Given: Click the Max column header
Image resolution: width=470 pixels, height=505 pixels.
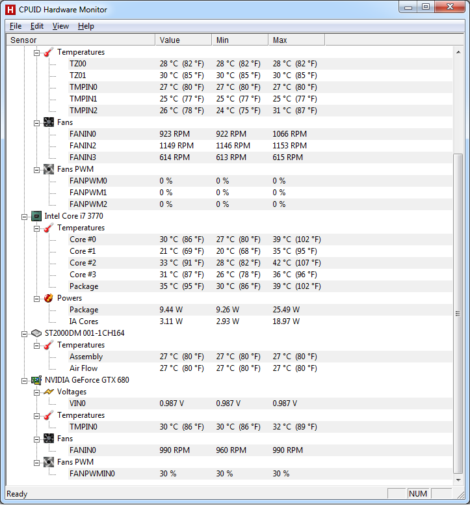Looking at the screenshot, I should pyautogui.click(x=296, y=40).
